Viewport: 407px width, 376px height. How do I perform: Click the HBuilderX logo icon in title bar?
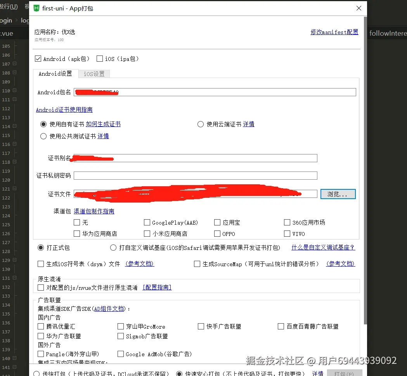pos(36,8)
